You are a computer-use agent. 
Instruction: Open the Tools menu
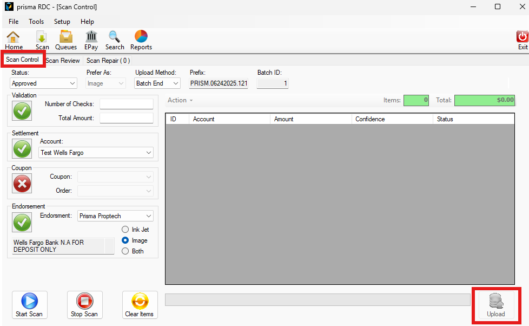point(36,22)
